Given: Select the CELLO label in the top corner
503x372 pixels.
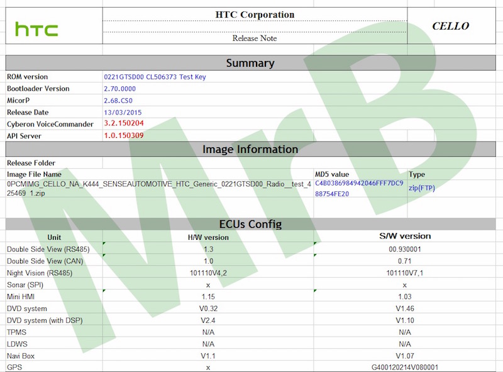Looking at the screenshot, I should coord(450,25).
